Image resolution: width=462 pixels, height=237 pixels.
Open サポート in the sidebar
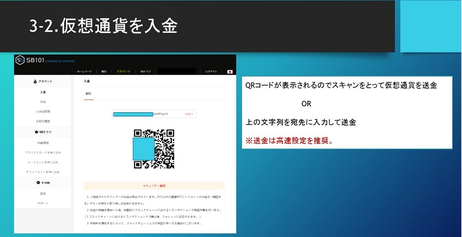coord(43,203)
